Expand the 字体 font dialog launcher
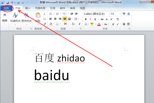This screenshot has width=154, height=103. (129, 29)
